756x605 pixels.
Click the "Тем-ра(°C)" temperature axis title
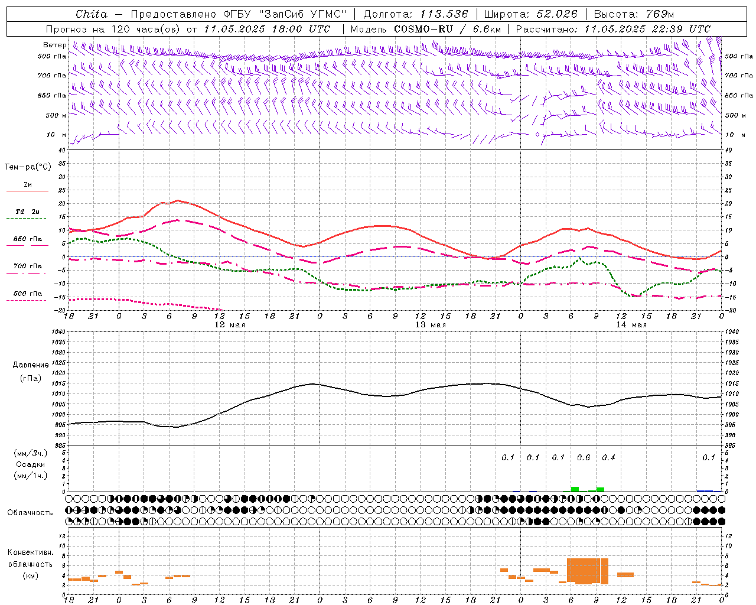click(x=28, y=167)
